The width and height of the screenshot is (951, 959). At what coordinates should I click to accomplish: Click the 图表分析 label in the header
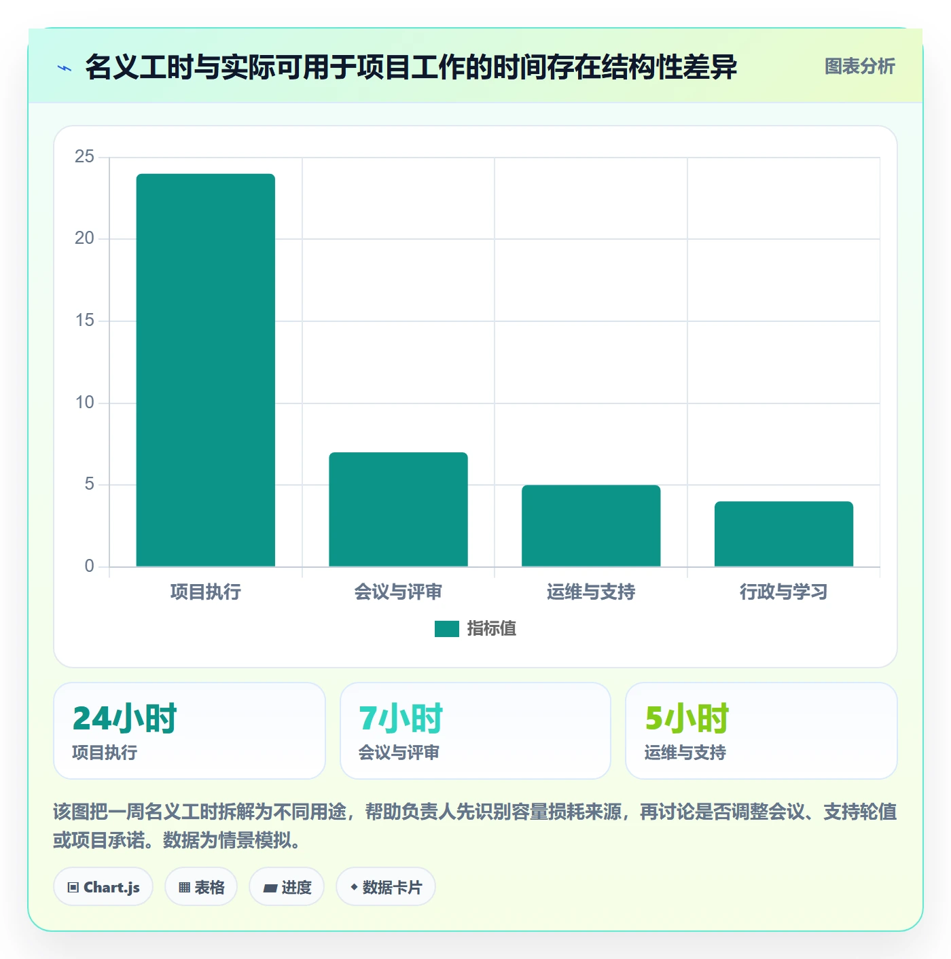(x=859, y=67)
